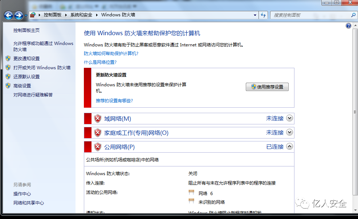Close the Windows 防火墙 window
This screenshot has height=219, width=358.
click(x=350, y=3)
